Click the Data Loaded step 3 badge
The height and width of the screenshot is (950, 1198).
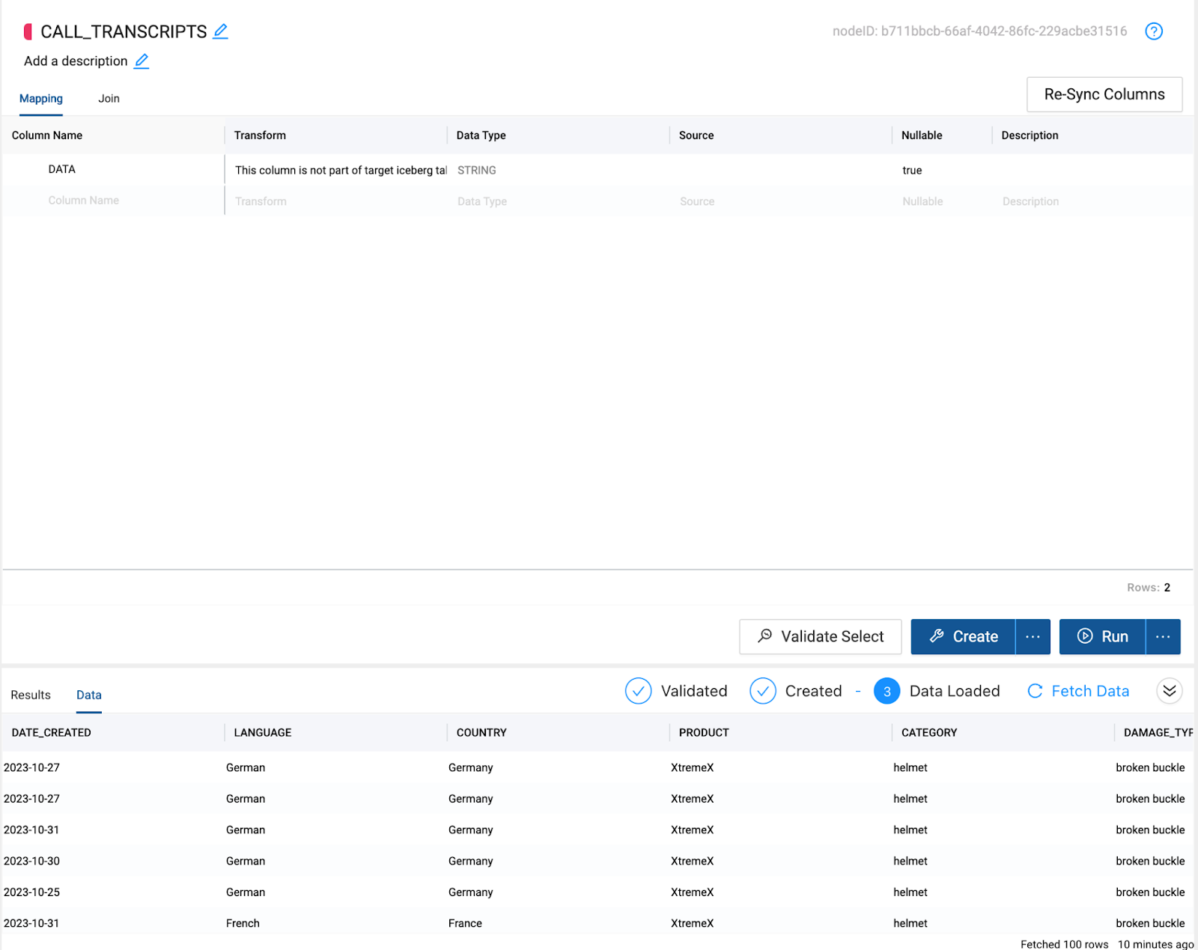click(x=887, y=691)
